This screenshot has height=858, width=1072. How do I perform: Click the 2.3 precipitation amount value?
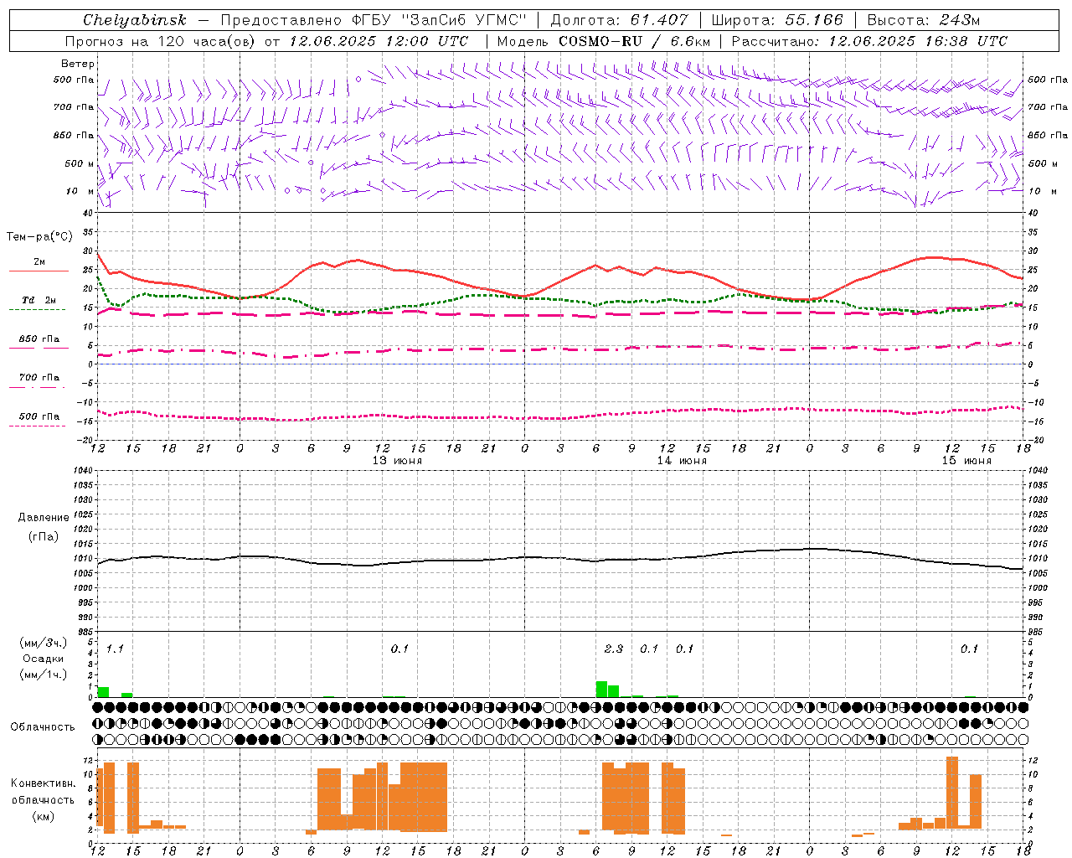pos(614,649)
